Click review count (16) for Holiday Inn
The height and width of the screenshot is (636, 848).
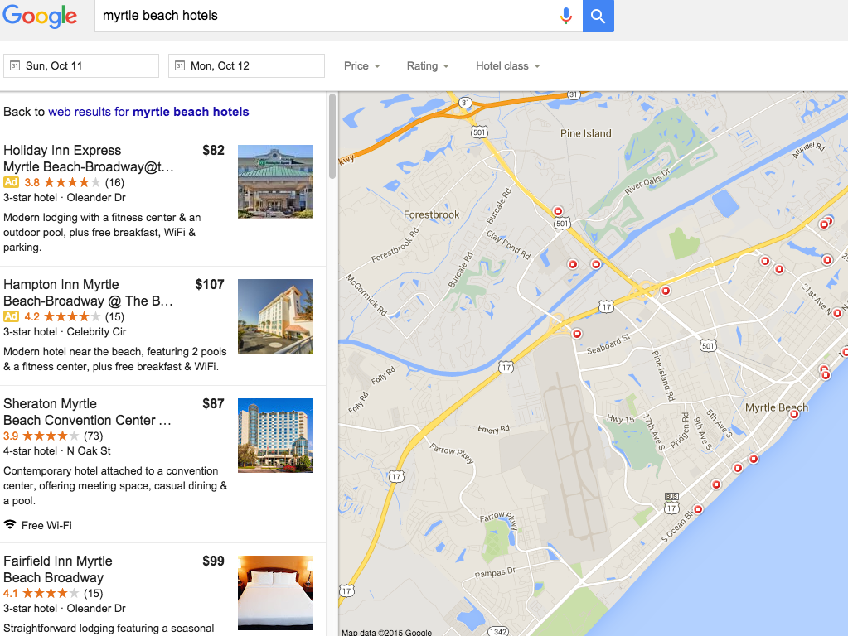tap(114, 183)
